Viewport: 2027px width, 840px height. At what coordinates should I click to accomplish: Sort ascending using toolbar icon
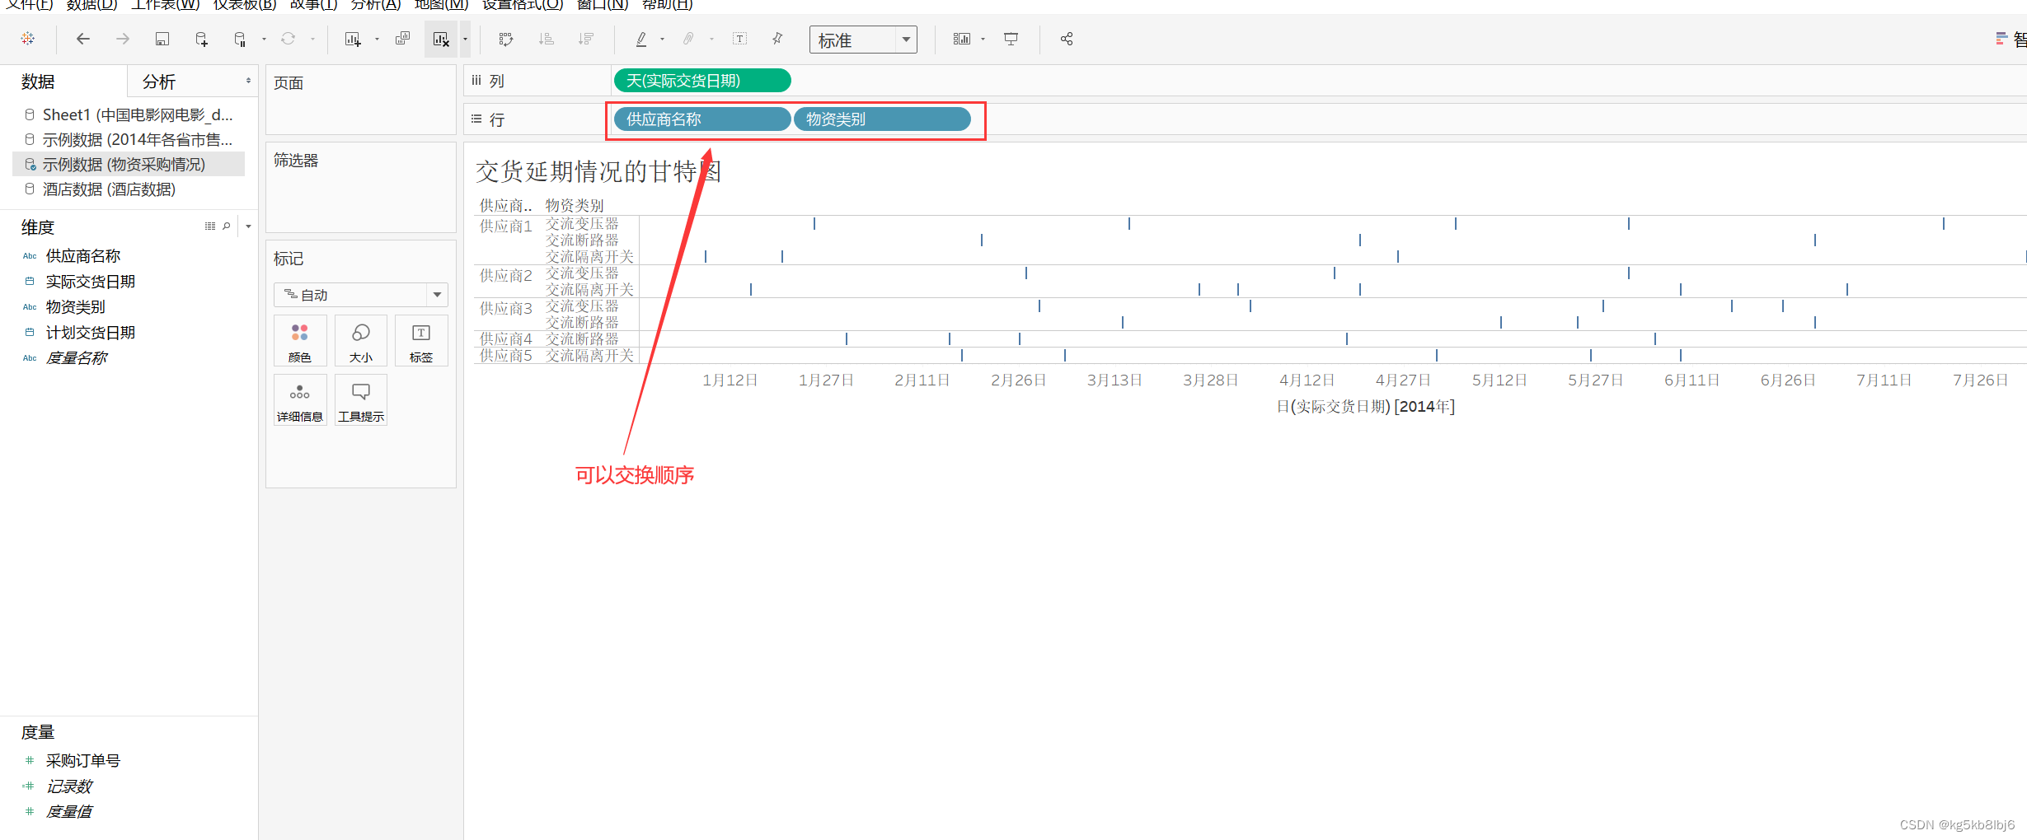tap(546, 39)
